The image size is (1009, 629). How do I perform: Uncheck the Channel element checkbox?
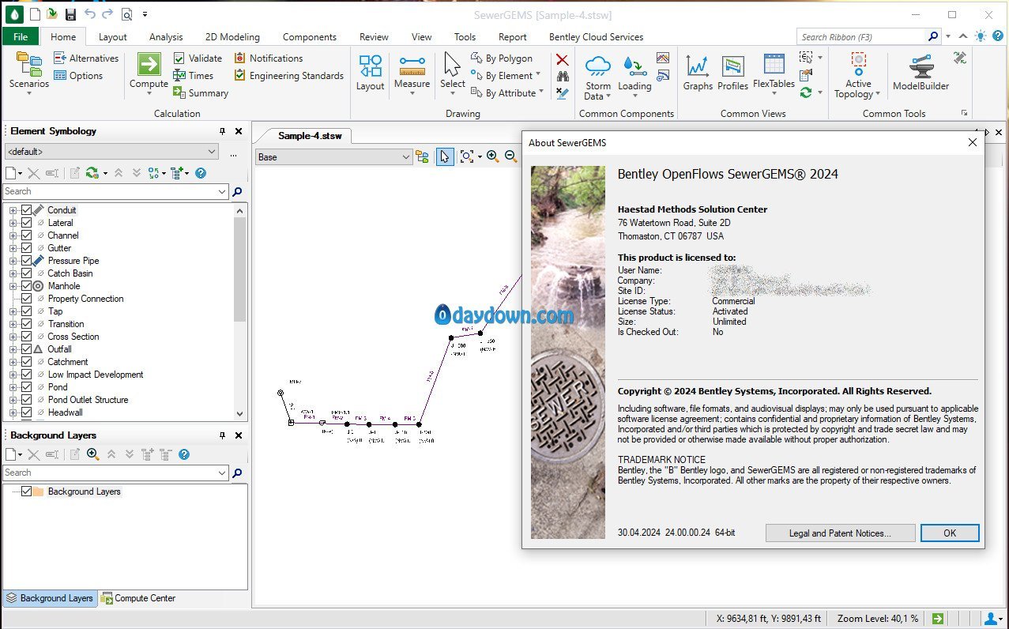point(26,235)
